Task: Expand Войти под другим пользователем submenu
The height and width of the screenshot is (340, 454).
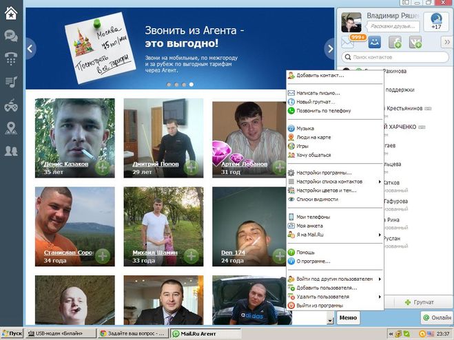Action: (335, 279)
